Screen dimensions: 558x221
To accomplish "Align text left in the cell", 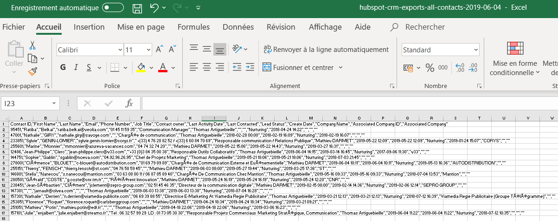I will pos(194,67).
